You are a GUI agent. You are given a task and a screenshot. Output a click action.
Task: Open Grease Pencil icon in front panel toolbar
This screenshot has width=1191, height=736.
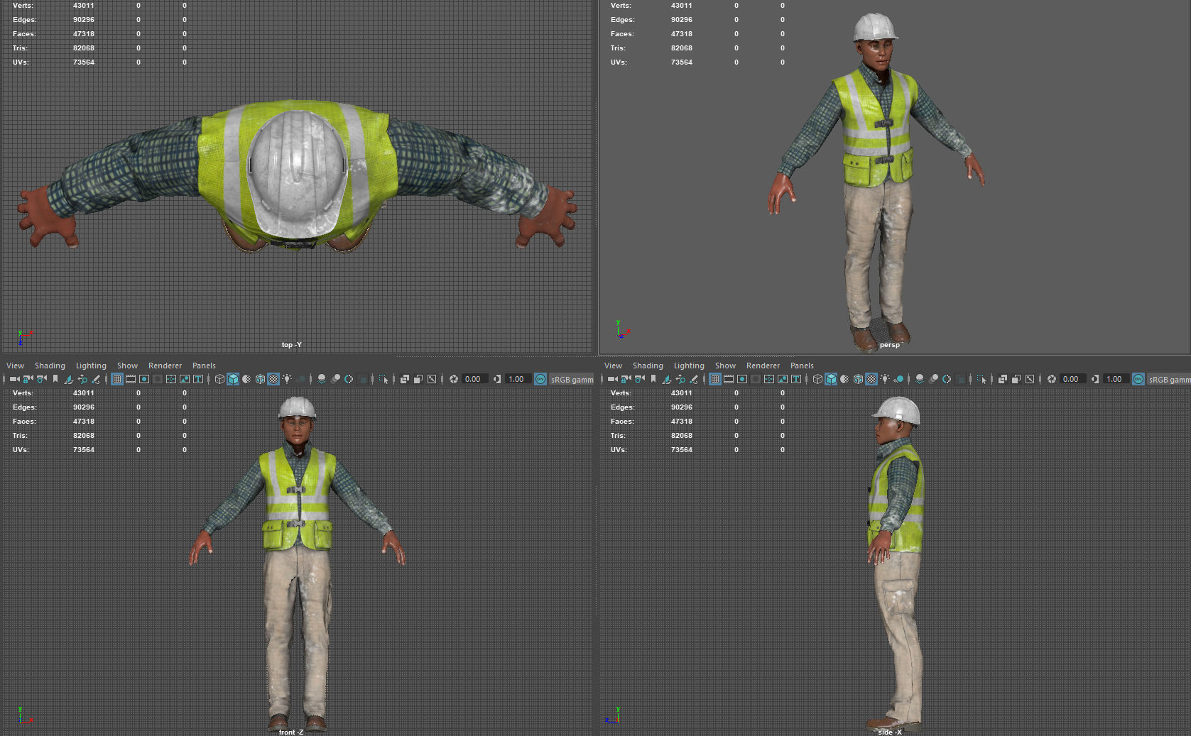[96, 379]
